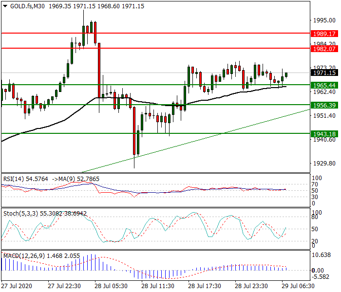Click the 1943.18 green level label

[324, 134]
